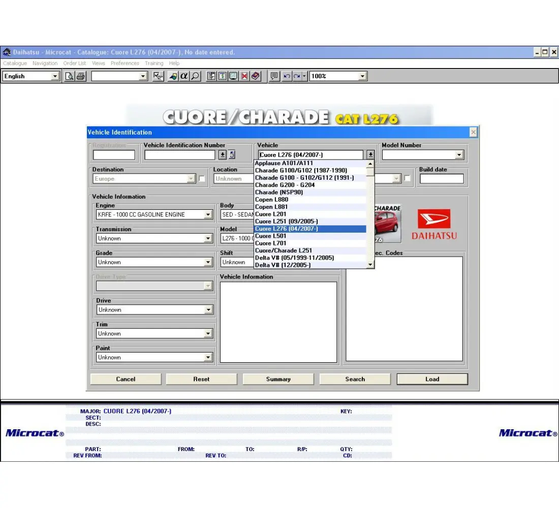Open the Transmission dropdown
The image size is (559, 508).
click(208, 238)
